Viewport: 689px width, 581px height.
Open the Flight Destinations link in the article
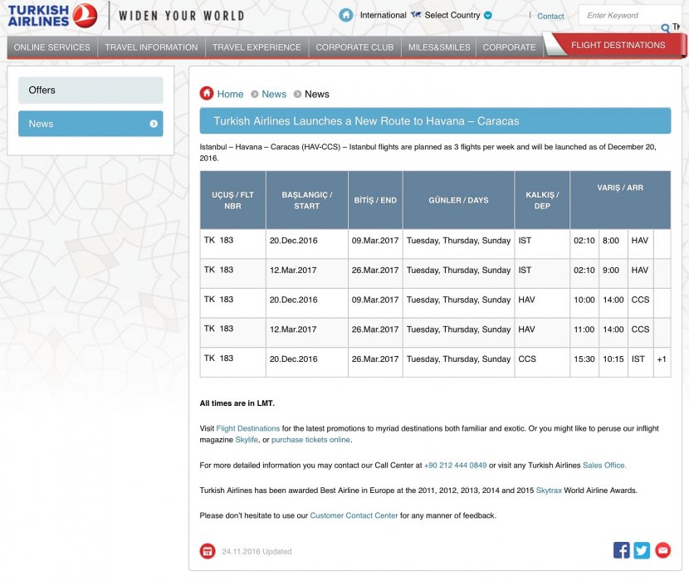point(248,428)
